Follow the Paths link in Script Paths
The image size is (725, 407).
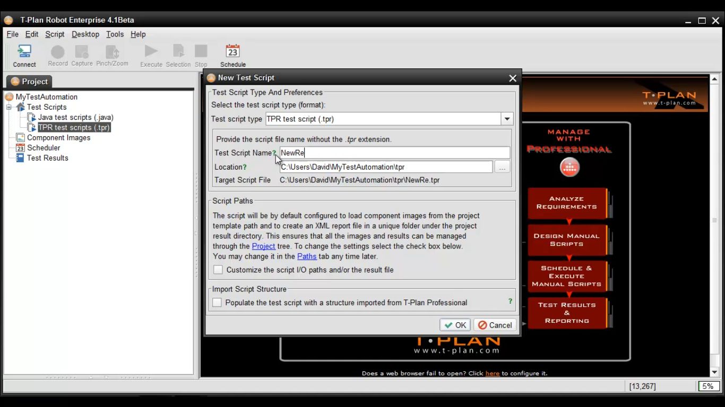click(x=307, y=256)
